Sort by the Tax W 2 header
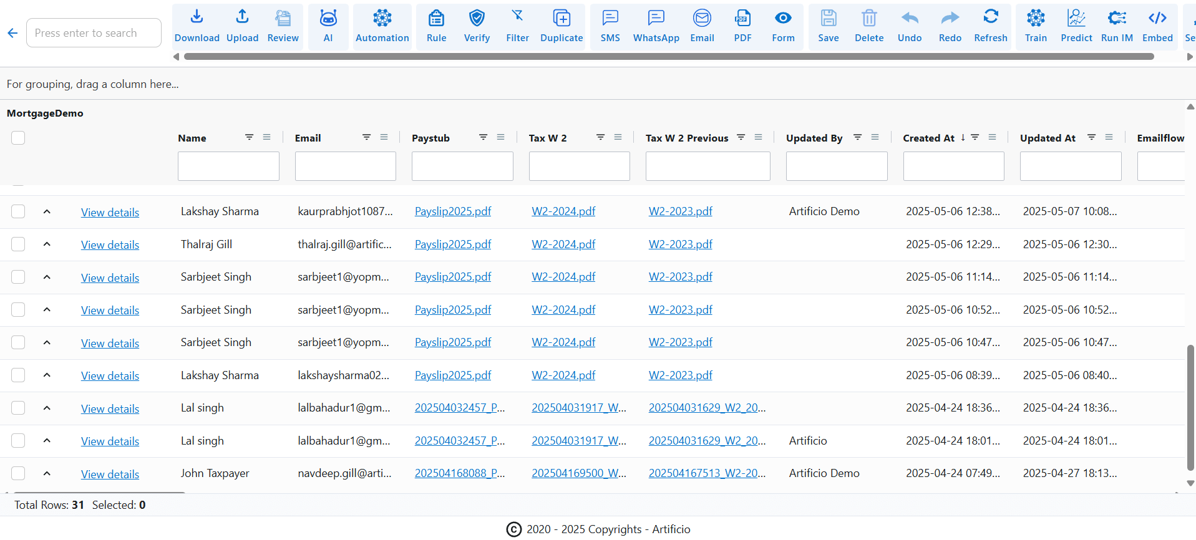Viewport: 1196px width, 540px height. (x=548, y=138)
